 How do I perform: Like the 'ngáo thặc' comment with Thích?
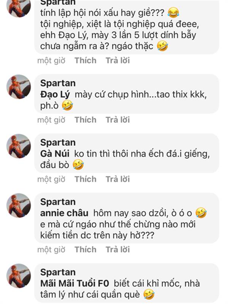click(x=85, y=60)
